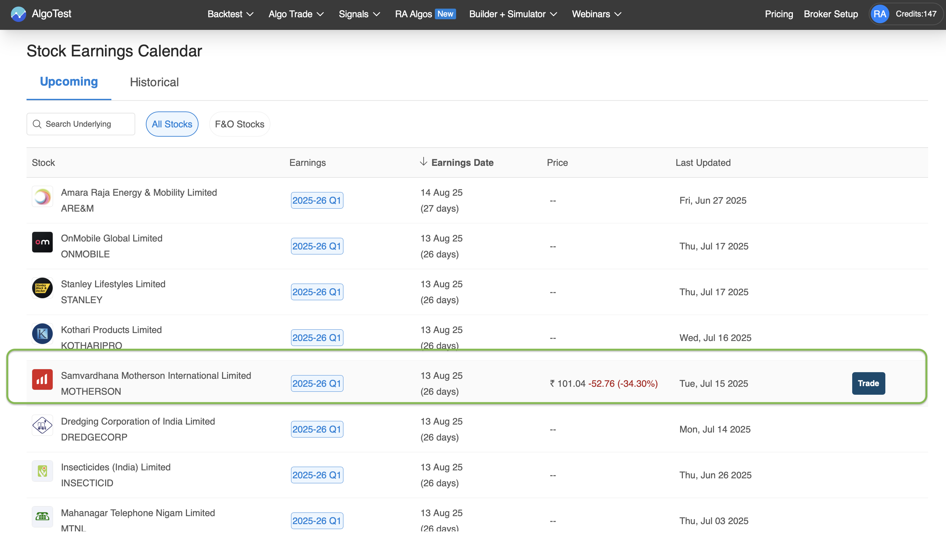
Task: Focus the Search Underlying field
Action: [x=81, y=124]
